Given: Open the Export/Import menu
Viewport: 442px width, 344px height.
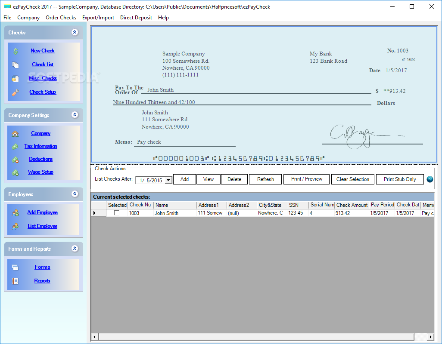Looking at the screenshot, I should click(x=98, y=18).
